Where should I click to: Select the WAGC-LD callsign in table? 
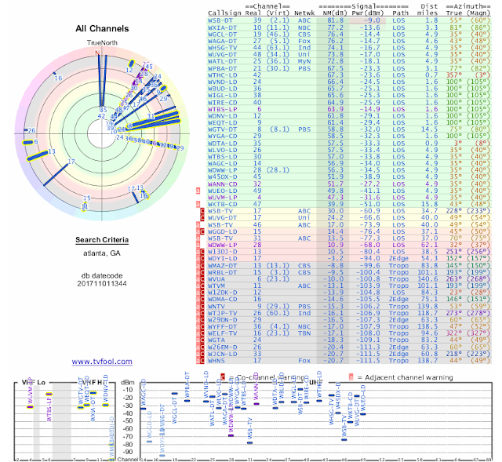222,163
